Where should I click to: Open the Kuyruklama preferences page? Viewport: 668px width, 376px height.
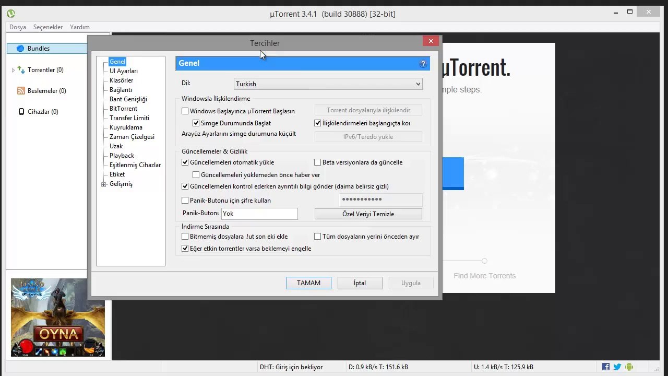tap(126, 127)
